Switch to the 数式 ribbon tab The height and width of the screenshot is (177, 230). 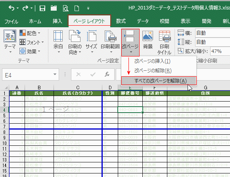(121, 21)
